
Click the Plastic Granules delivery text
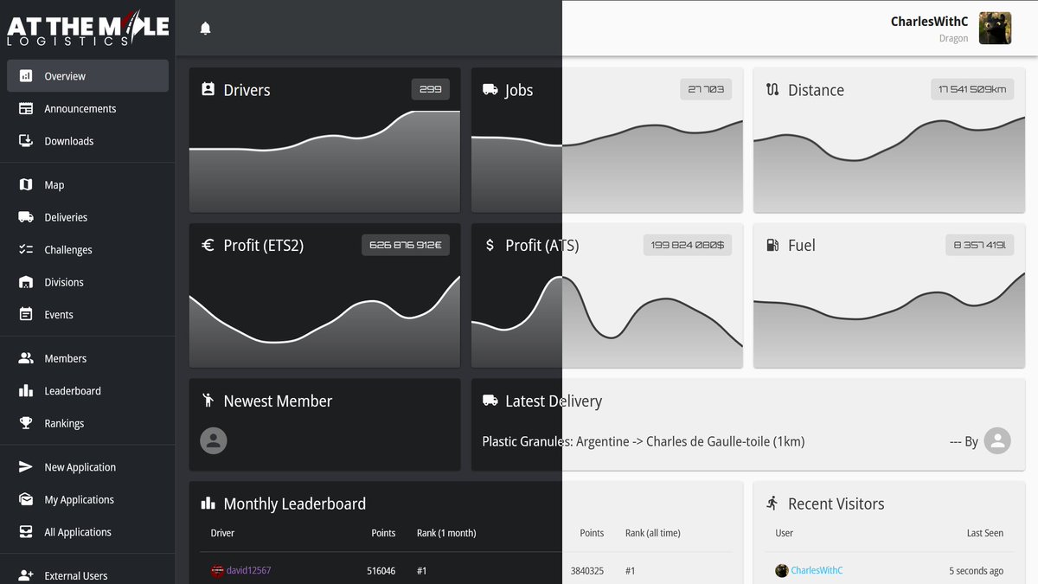tap(644, 441)
